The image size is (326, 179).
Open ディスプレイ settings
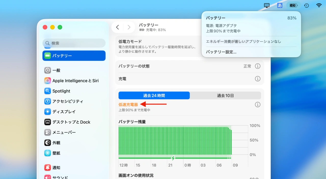click(x=65, y=112)
